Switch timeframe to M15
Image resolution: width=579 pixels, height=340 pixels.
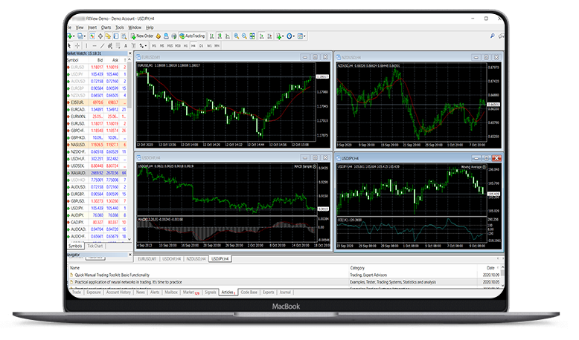tap(170, 46)
